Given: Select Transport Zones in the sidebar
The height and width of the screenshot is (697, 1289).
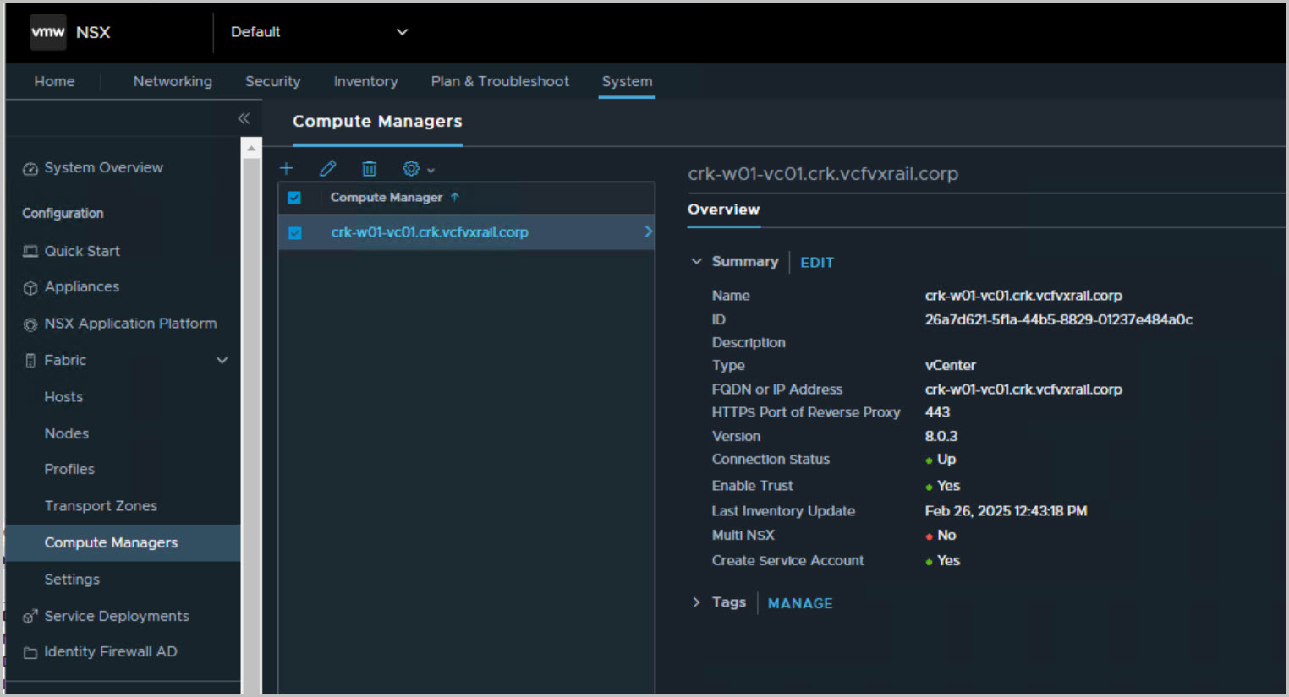Looking at the screenshot, I should [x=101, y=506].
